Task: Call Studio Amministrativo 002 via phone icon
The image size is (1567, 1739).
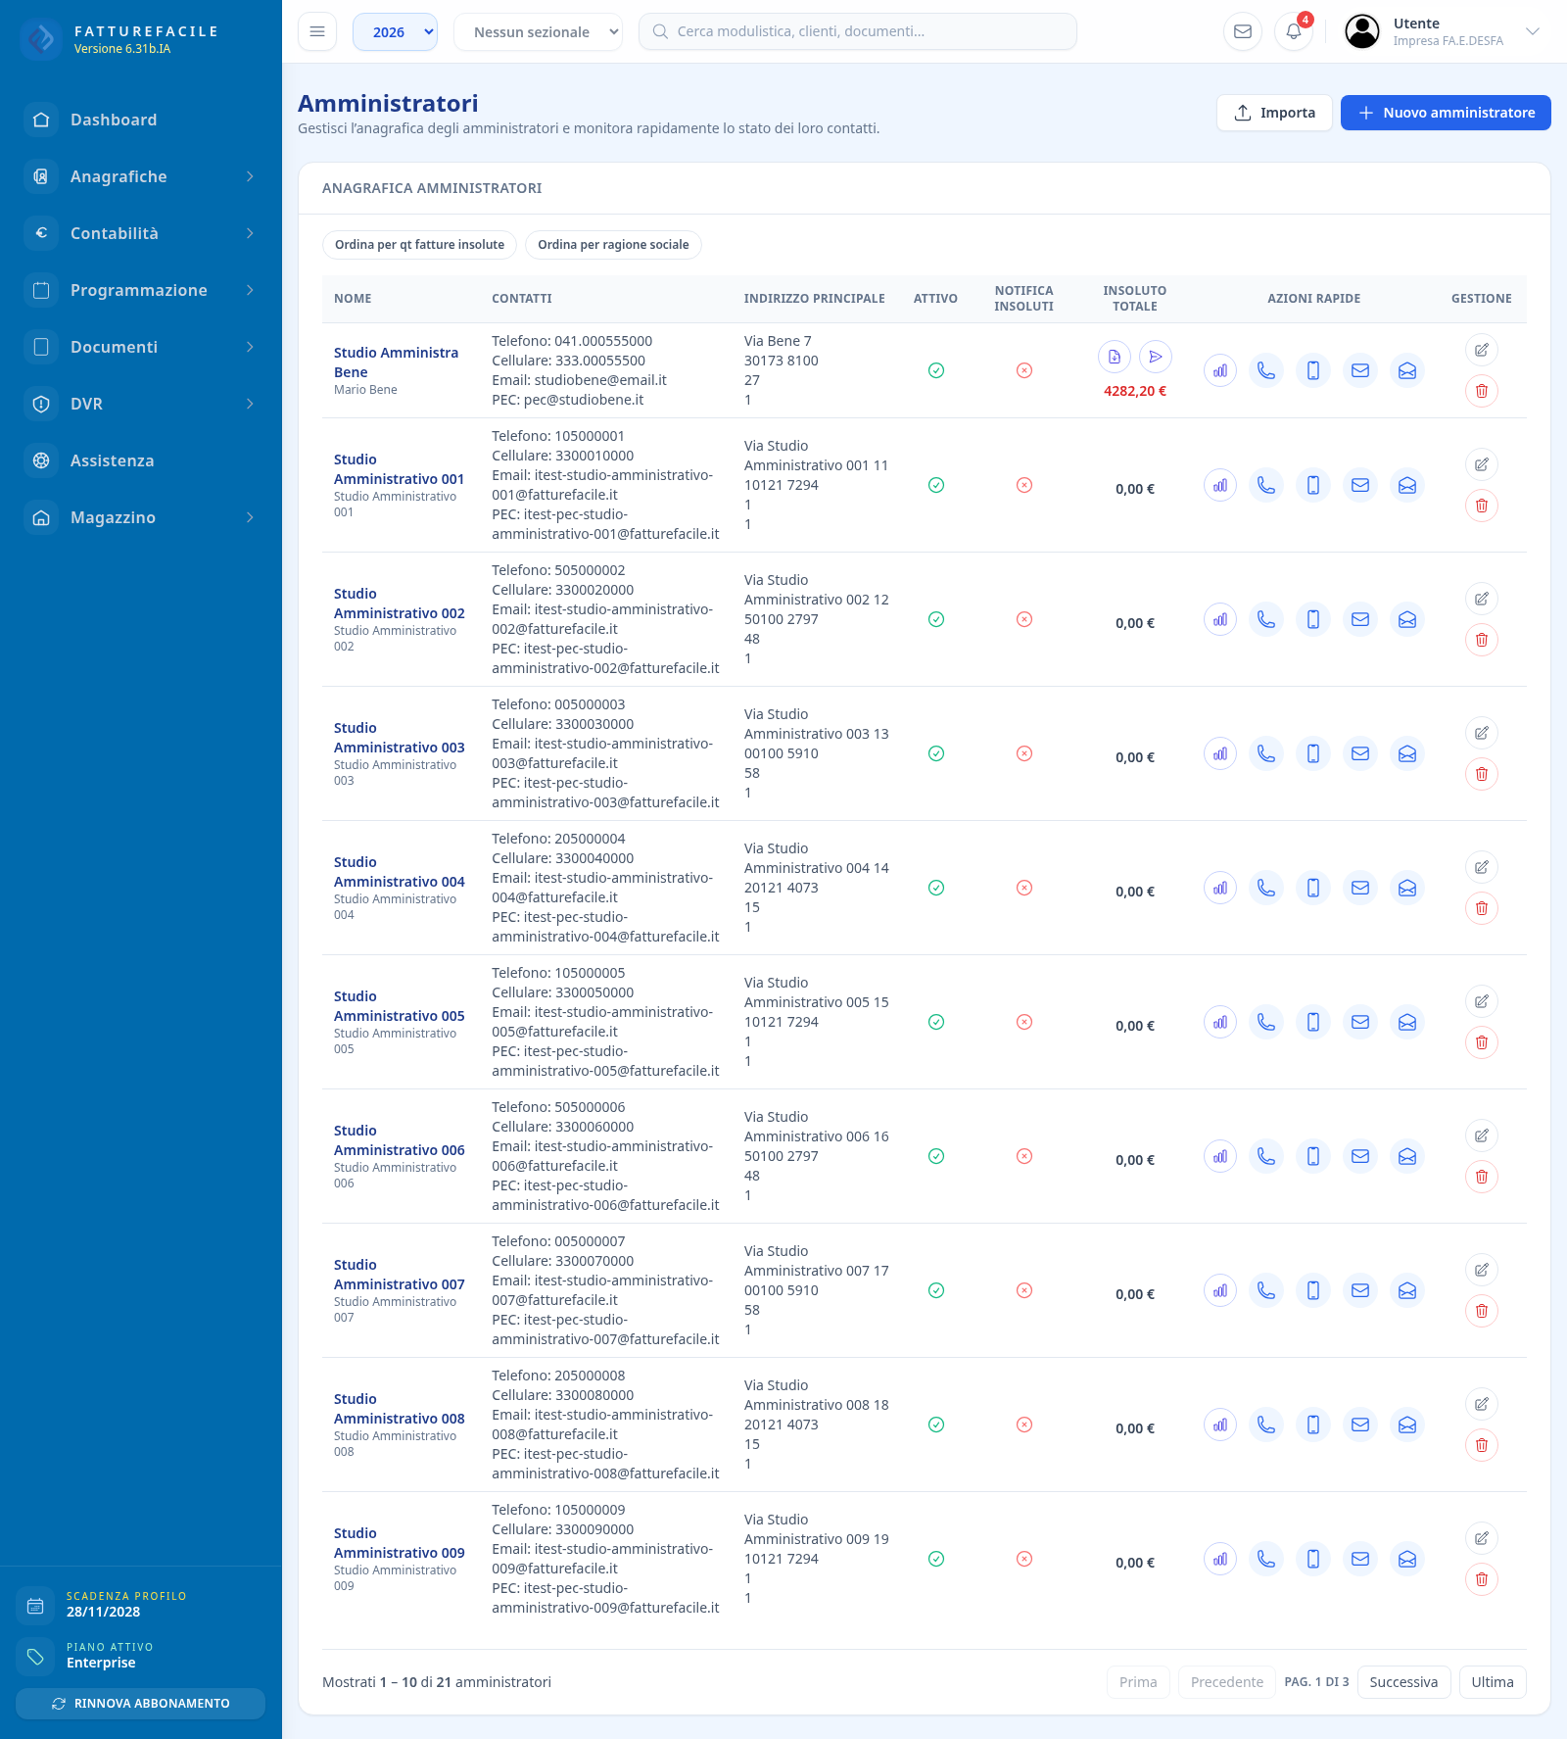Action: point(1266,619)
